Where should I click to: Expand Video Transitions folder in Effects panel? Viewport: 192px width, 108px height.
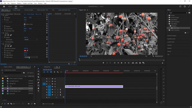click(x=167, y=30)
